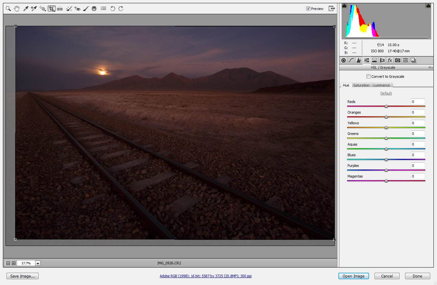Zoom out with the minus button

tap(8, 263)
